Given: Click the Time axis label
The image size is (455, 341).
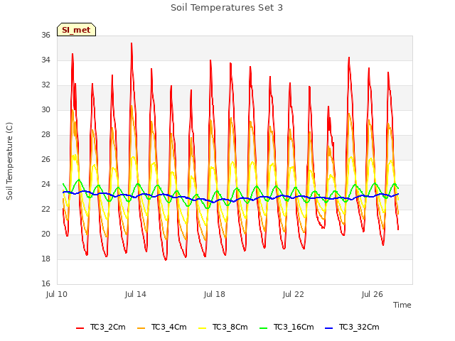Looking at the screenshot, I should pos(402,305).
